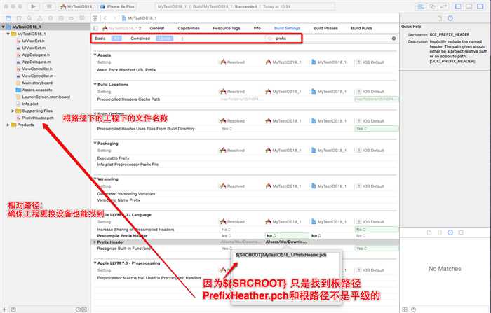
Task: Open the Test navigator tab
Action: coord(51,18)
